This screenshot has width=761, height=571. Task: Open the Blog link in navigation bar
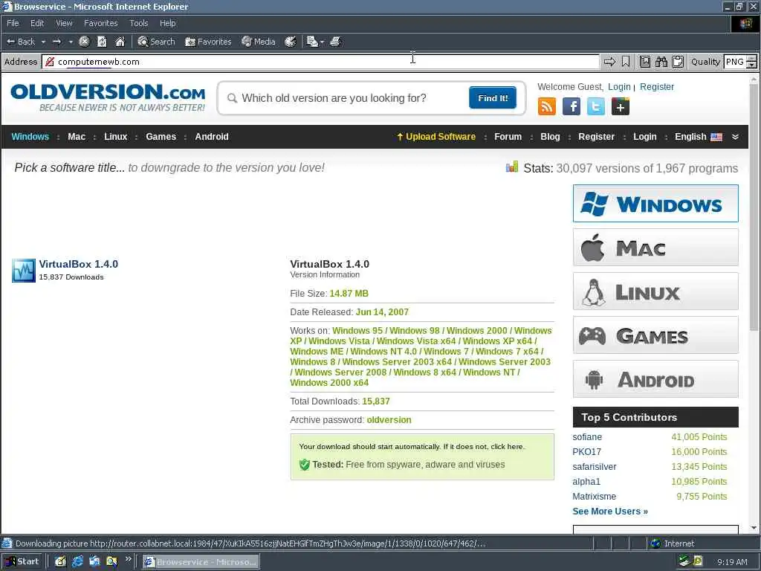(550, 137)
